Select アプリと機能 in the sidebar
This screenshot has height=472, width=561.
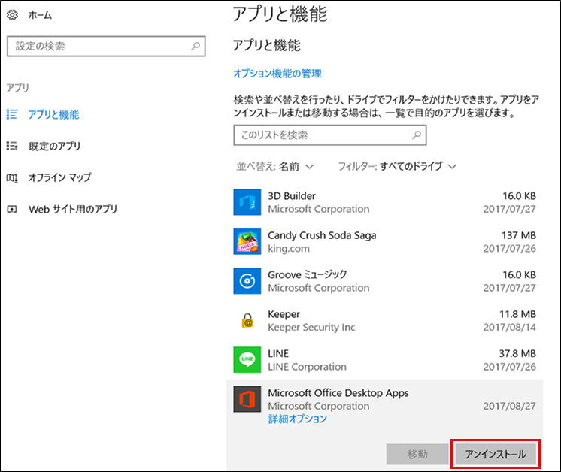coord(53,114)
